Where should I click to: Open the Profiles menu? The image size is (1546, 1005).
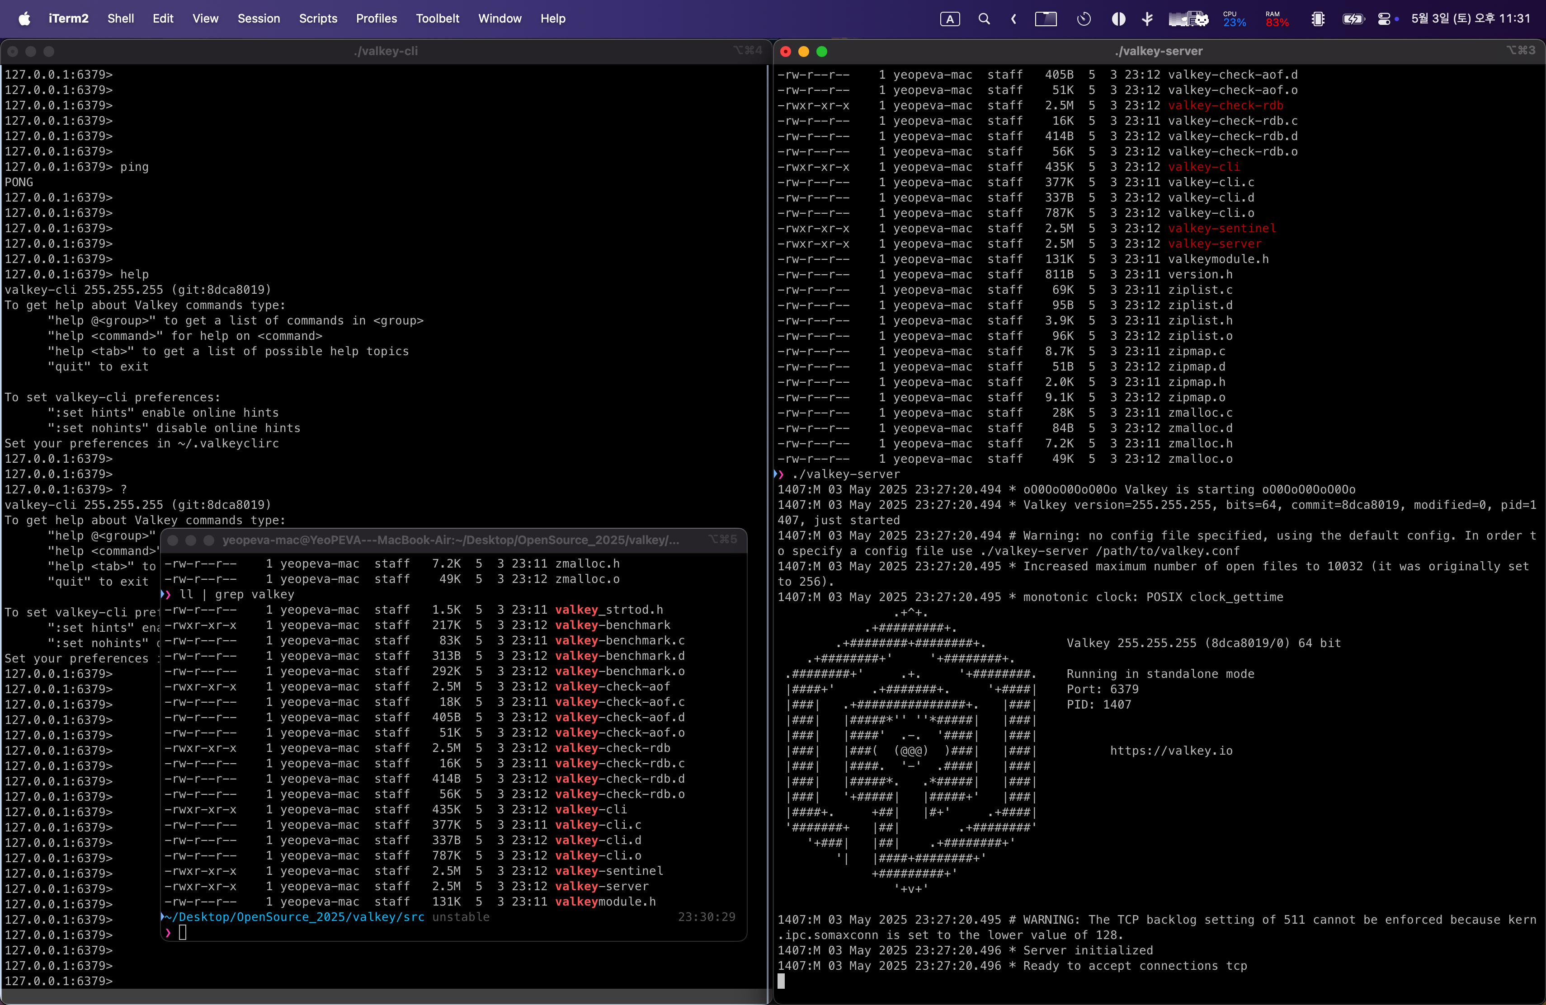376,19
